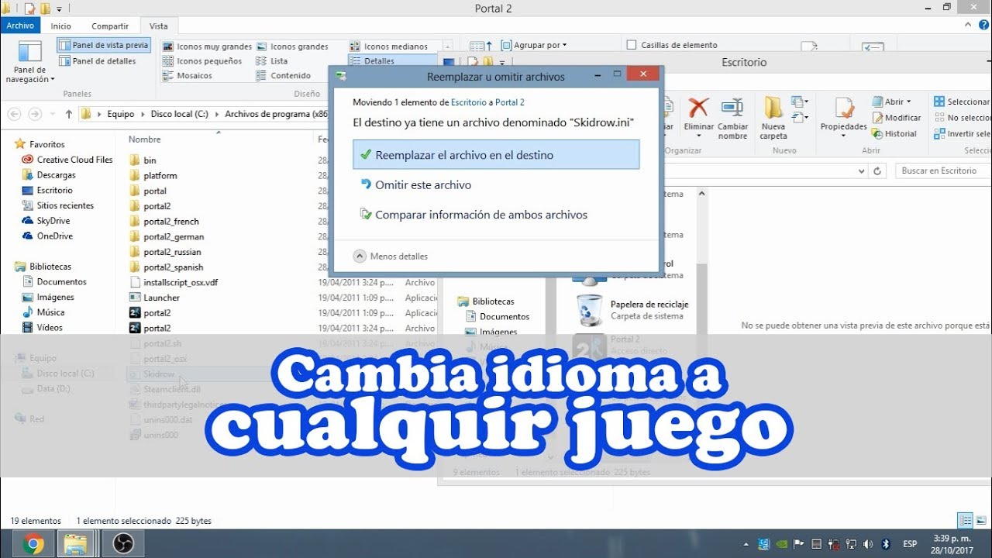The image size is (992, 558).
Task: Open Panel de navegación dropdown
Action: [30, 62]
